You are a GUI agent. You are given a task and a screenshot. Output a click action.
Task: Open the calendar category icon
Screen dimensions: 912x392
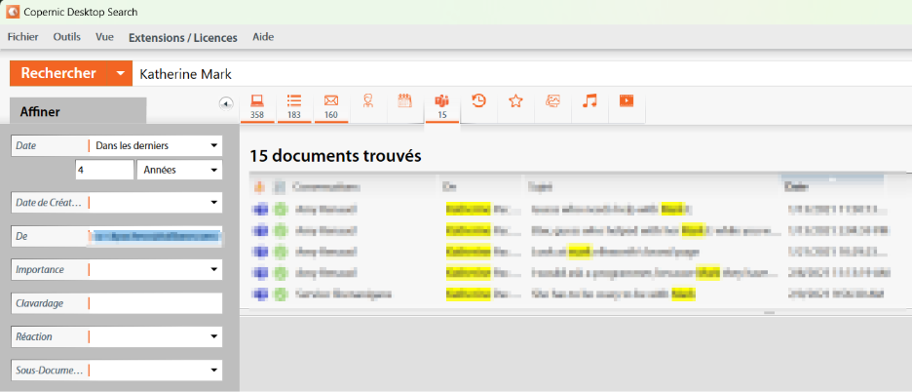click(405, 101)
